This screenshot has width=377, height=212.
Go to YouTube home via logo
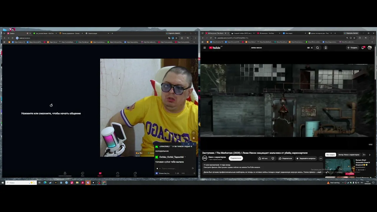click(x=215, y=48)
